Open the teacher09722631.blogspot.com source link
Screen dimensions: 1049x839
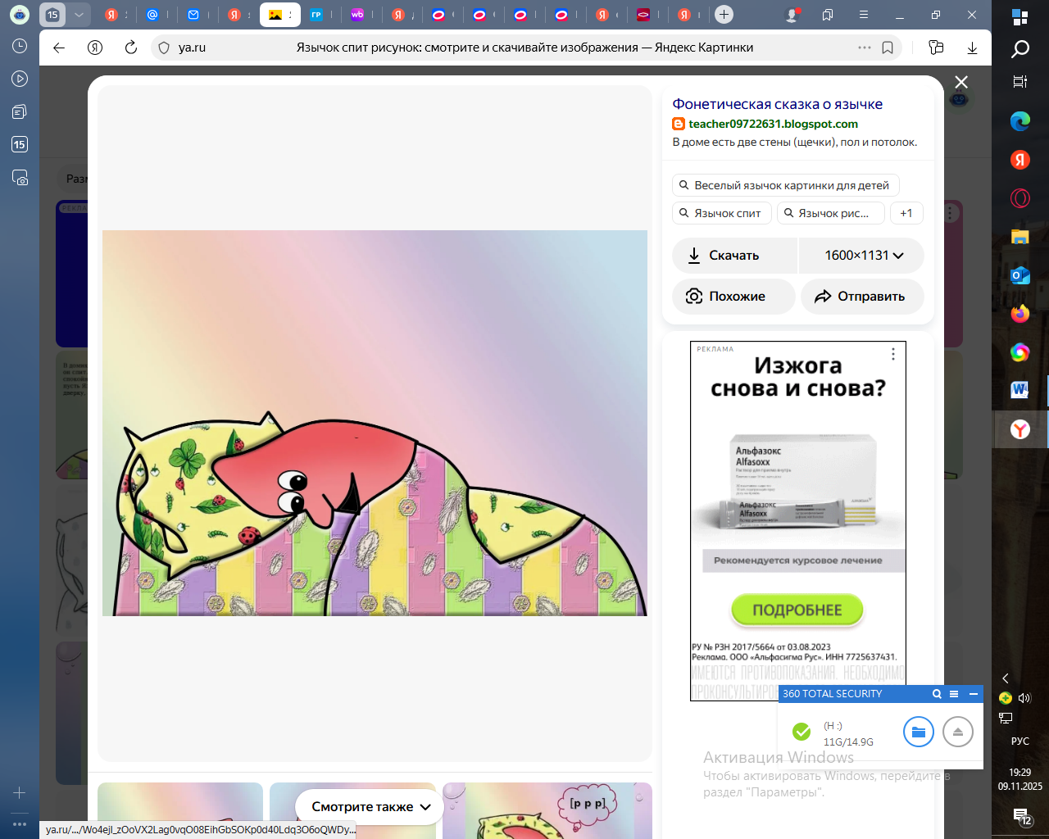[x=772, y=124]
